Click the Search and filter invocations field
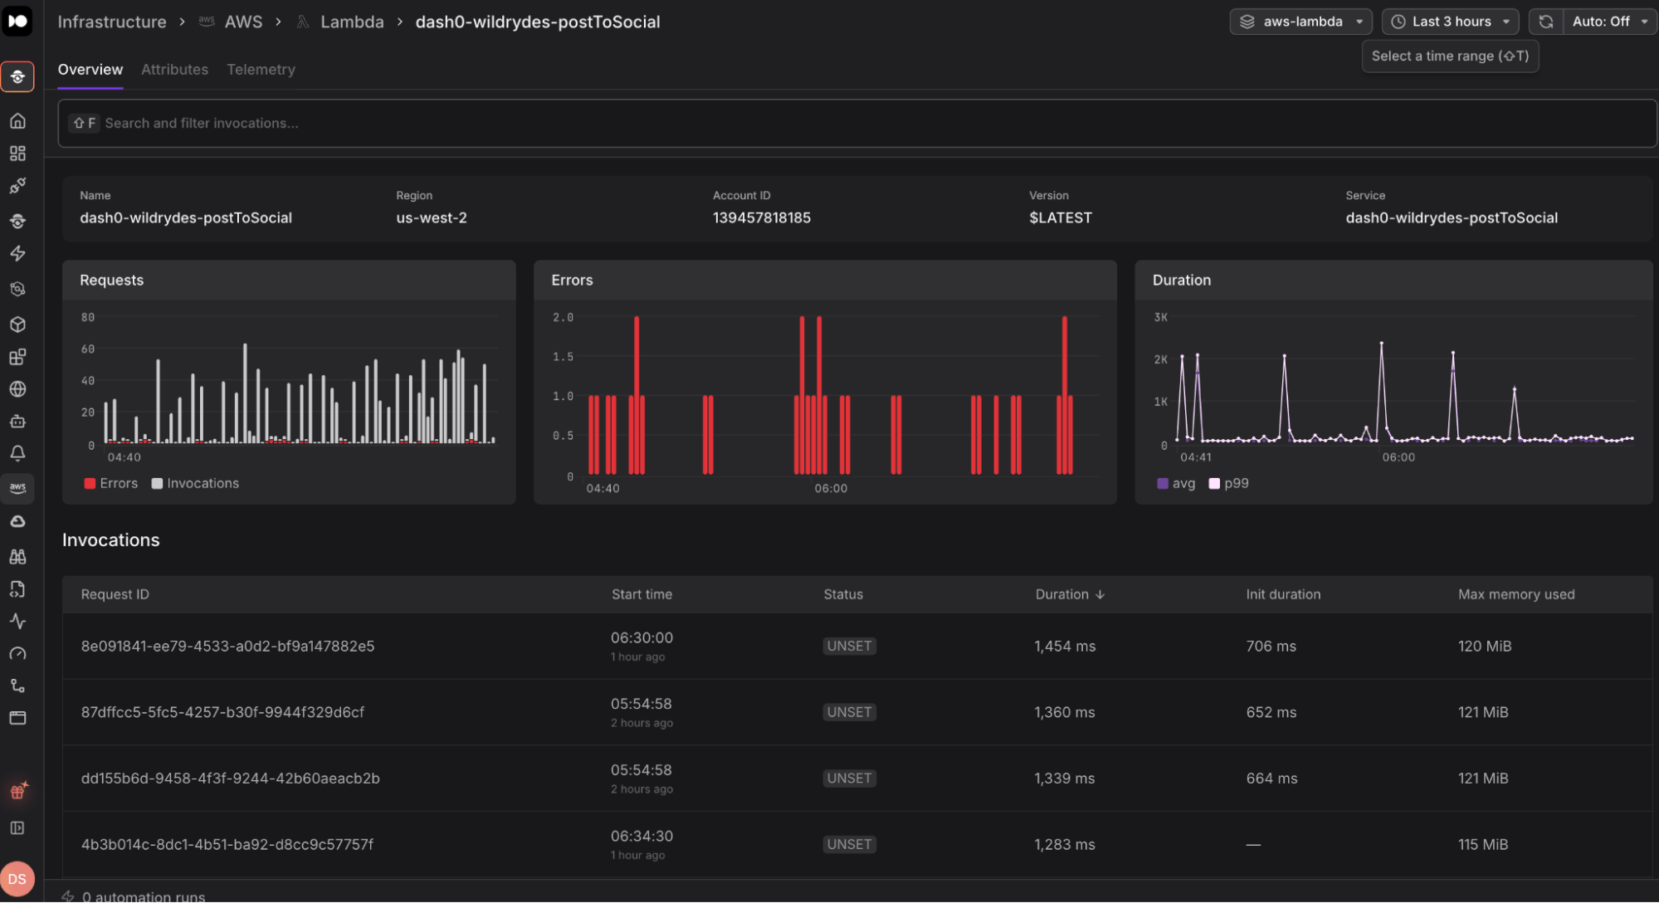Viewport: 1659px width, 903px height. (x=857, y=124)
